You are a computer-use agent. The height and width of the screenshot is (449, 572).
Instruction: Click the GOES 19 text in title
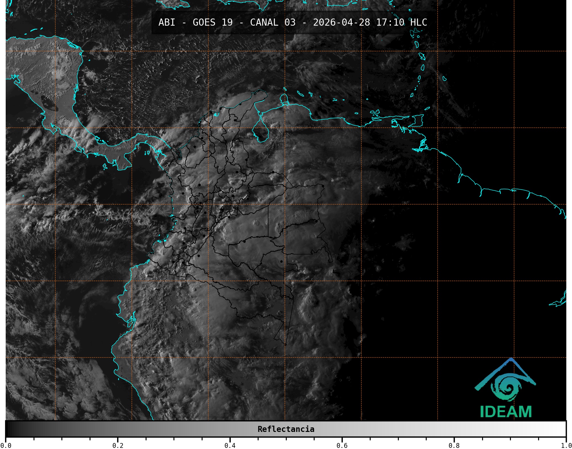pyautogui.click(x=212, y=22)
